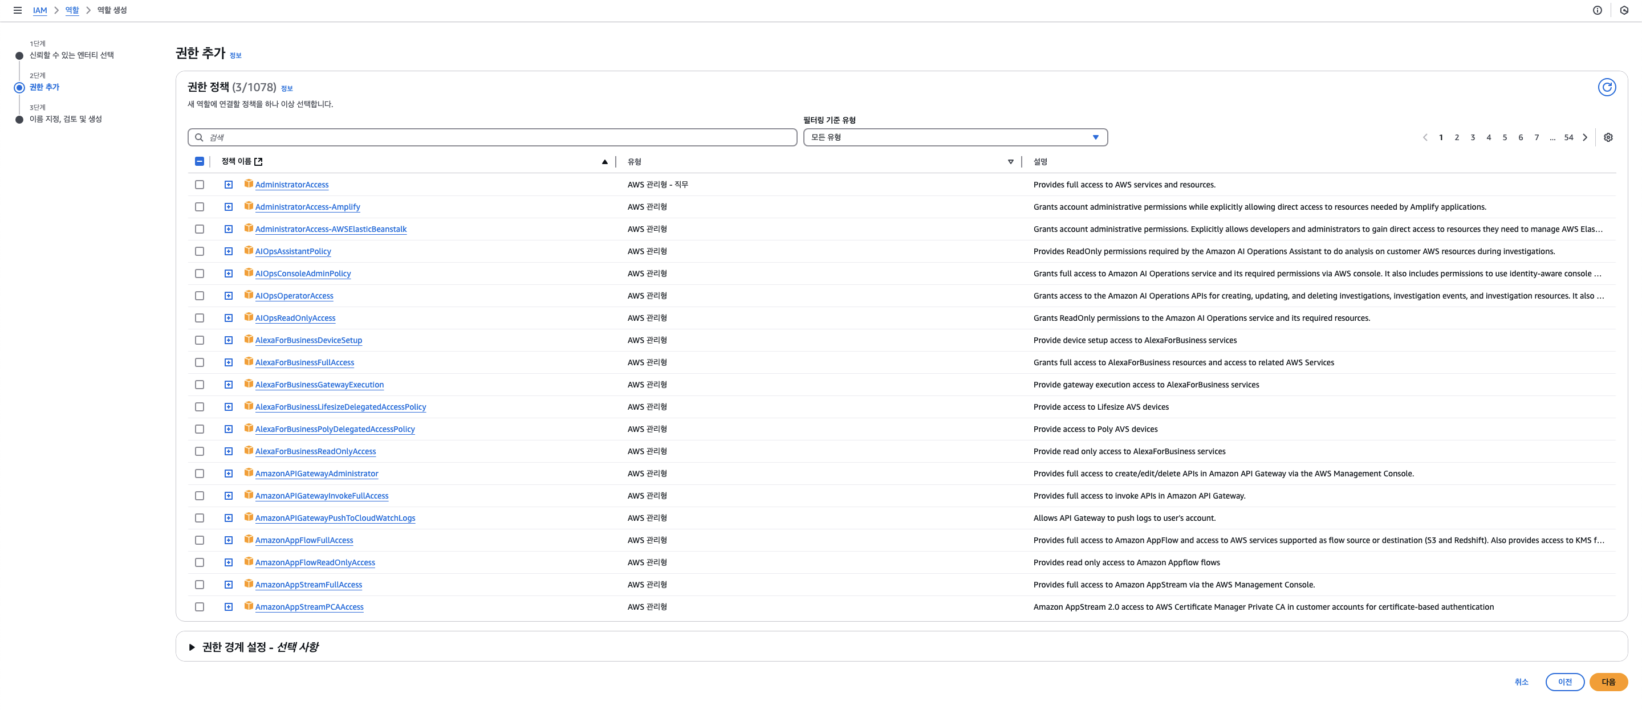This screenshot has height=710, width=1642.
Task: Toggle the select-all header checkbox
Action: click(x=200, y=162)
